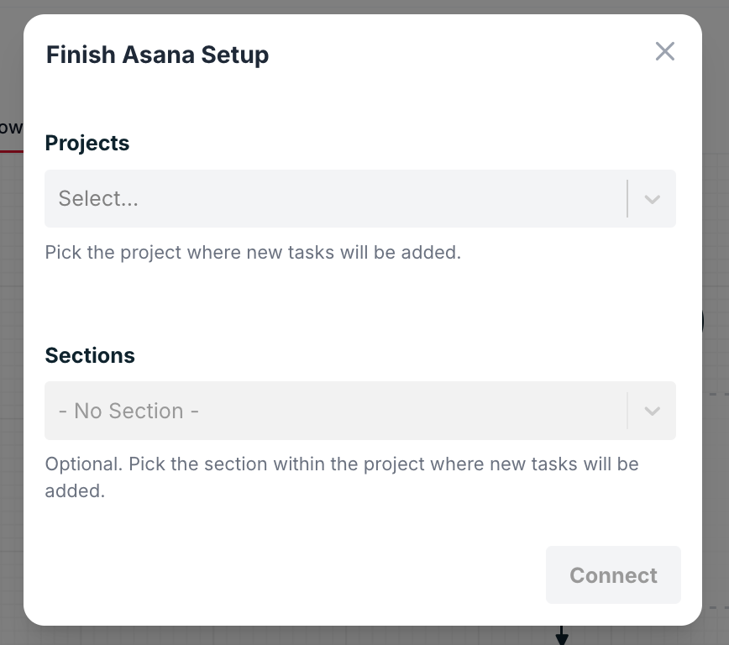Image resolution: width=729 pixels, height=645 pixels.
Task: Dismiss the dialog with the X icon
Action: [665, 51]
